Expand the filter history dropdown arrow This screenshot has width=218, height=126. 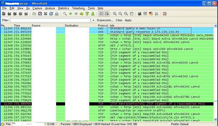(93, 20)
